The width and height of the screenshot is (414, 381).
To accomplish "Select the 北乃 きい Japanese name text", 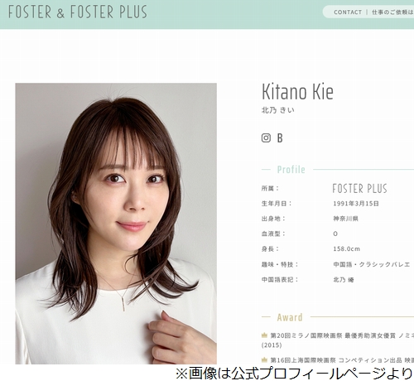I will coord(278,110).
